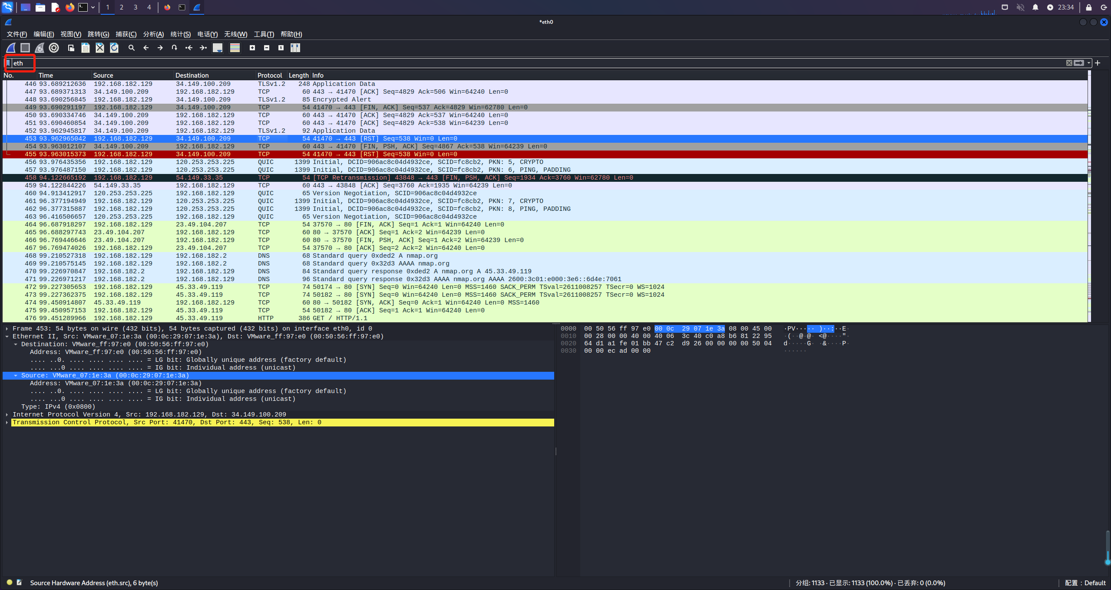Open 配置: Default profile selector
The height and width of the screenshot is (590, 1111).
pos(1085,583)
